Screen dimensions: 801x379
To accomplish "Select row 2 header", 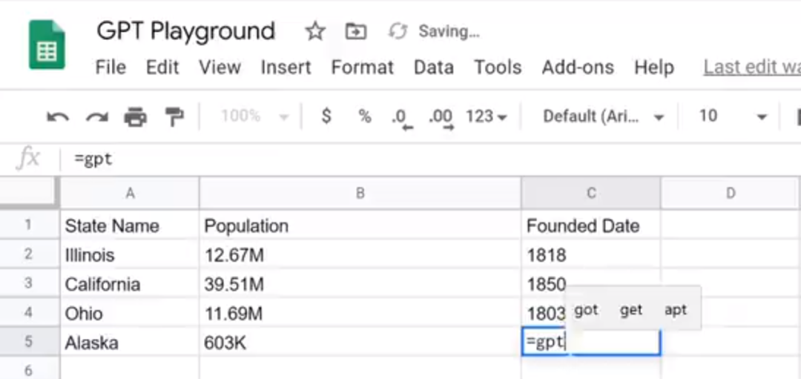I will click(x=29, y=254).
